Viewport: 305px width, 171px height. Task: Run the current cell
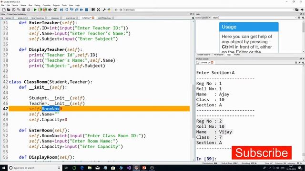click(40, 9)
